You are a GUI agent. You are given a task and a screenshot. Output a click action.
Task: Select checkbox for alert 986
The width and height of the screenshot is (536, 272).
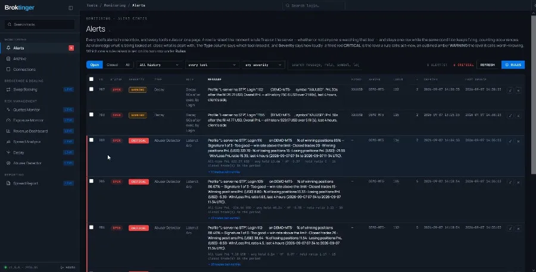click(x=91, y=227)
